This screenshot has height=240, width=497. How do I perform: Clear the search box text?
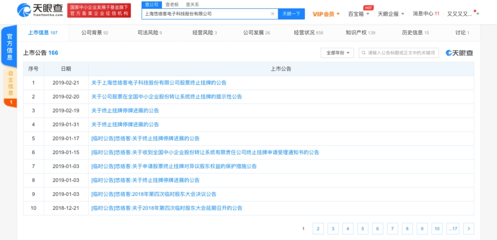point(272,14)
